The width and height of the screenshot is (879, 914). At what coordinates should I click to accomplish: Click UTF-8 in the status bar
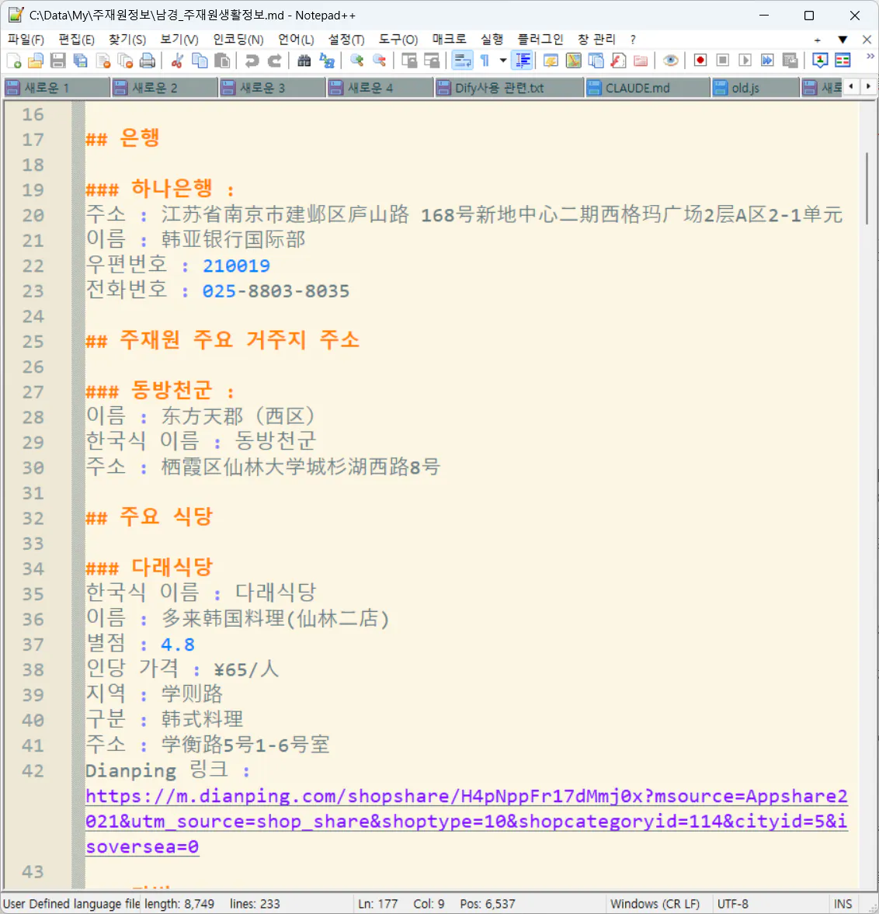click(731, 903)
